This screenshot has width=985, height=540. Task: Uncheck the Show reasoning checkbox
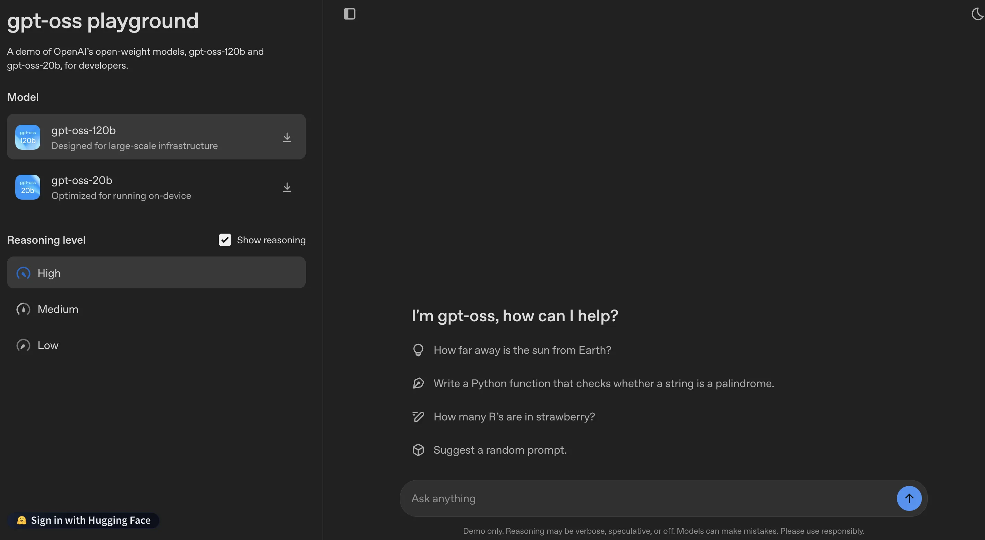pyautogui.click(x=225, y=240)
